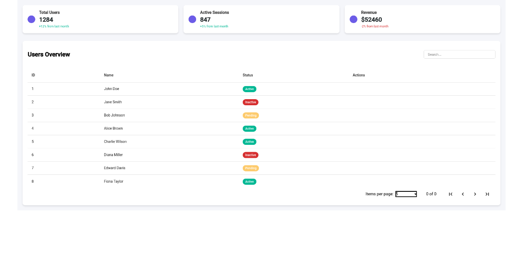The width and height of the screenshot is (523, 274).
Task: Click inside the Search field
Action: (x=459, y=54)
